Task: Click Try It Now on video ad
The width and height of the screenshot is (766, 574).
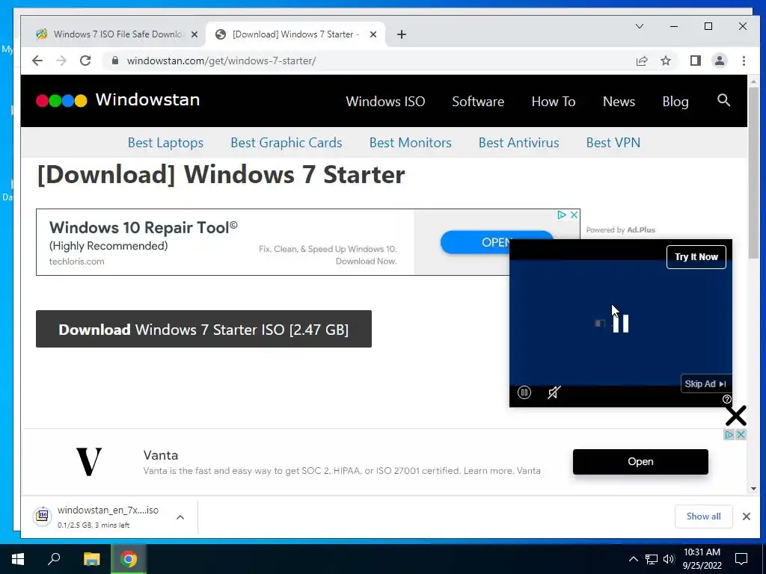Action: click(696, 257)
